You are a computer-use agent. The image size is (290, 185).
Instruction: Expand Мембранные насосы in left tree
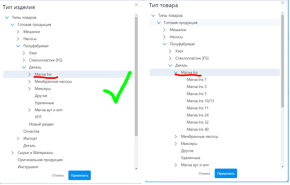30,82
